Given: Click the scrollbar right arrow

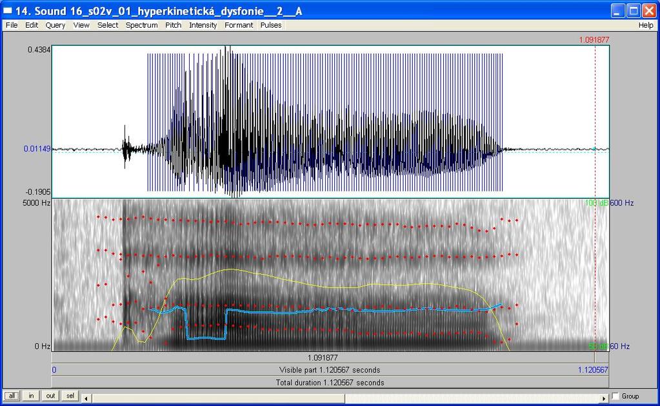Looking at the screenshot, I should point(604,398).
